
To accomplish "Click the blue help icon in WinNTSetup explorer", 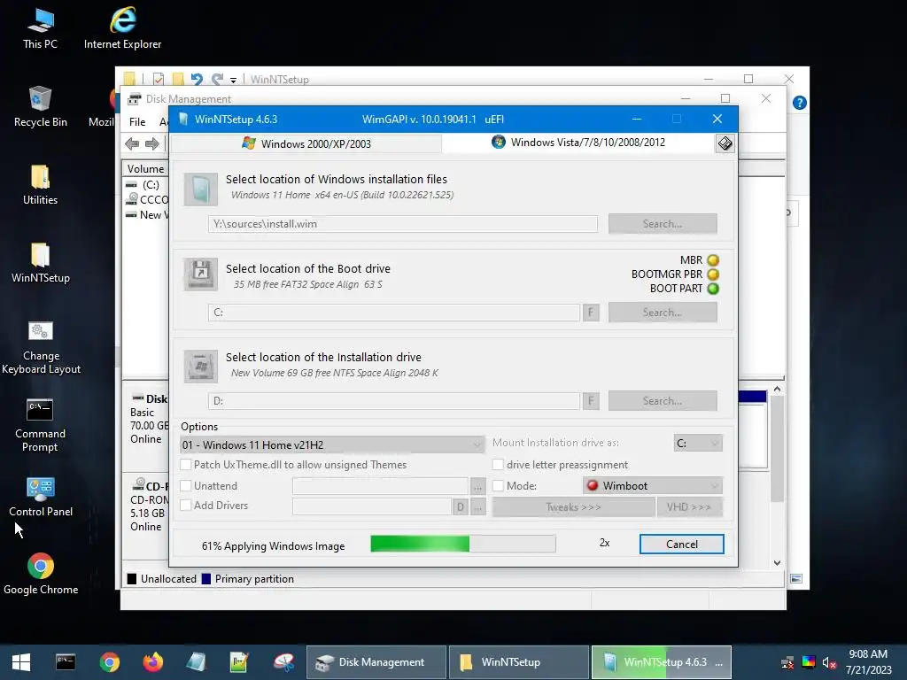I will (800, 103).
